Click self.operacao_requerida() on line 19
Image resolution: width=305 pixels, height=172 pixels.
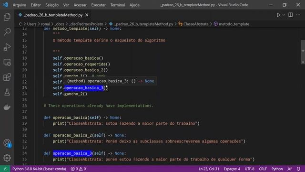point(81,64)
